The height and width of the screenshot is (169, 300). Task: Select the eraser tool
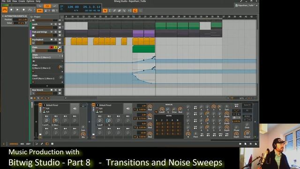point(119,11)
